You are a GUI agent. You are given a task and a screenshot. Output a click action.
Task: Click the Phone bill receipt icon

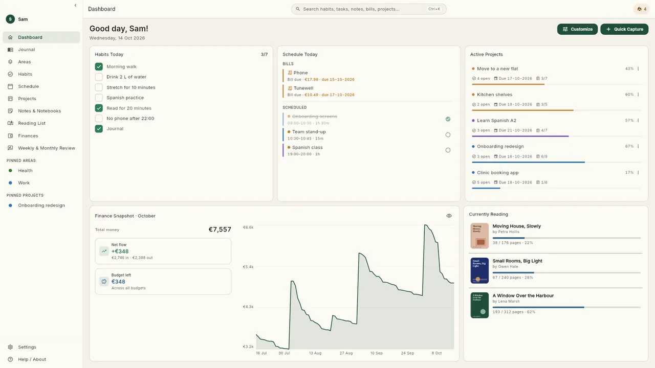[290, 73]
